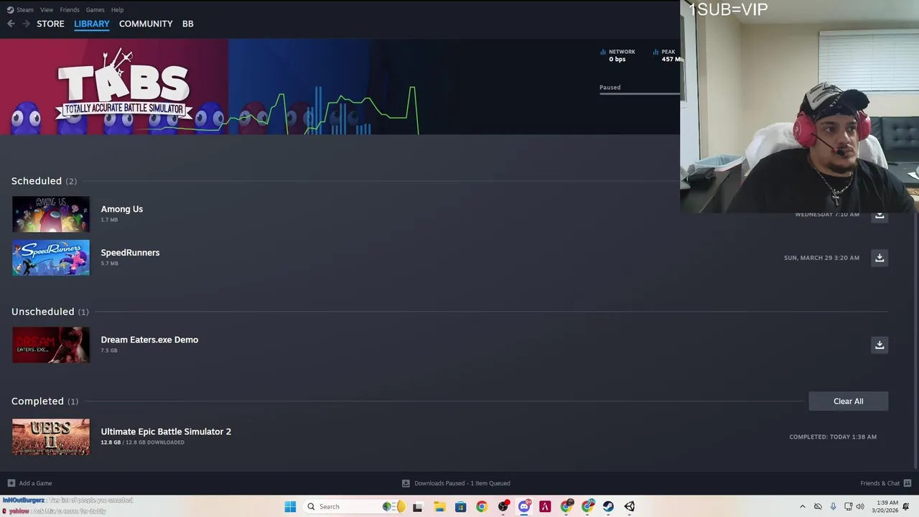Viewport: 919px width, 517px height.
Task: Open Google Chrome from the taskbar
Action: (x=482, y=506)
